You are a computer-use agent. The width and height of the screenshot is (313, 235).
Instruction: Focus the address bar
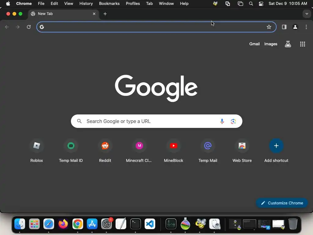point(156,27)
